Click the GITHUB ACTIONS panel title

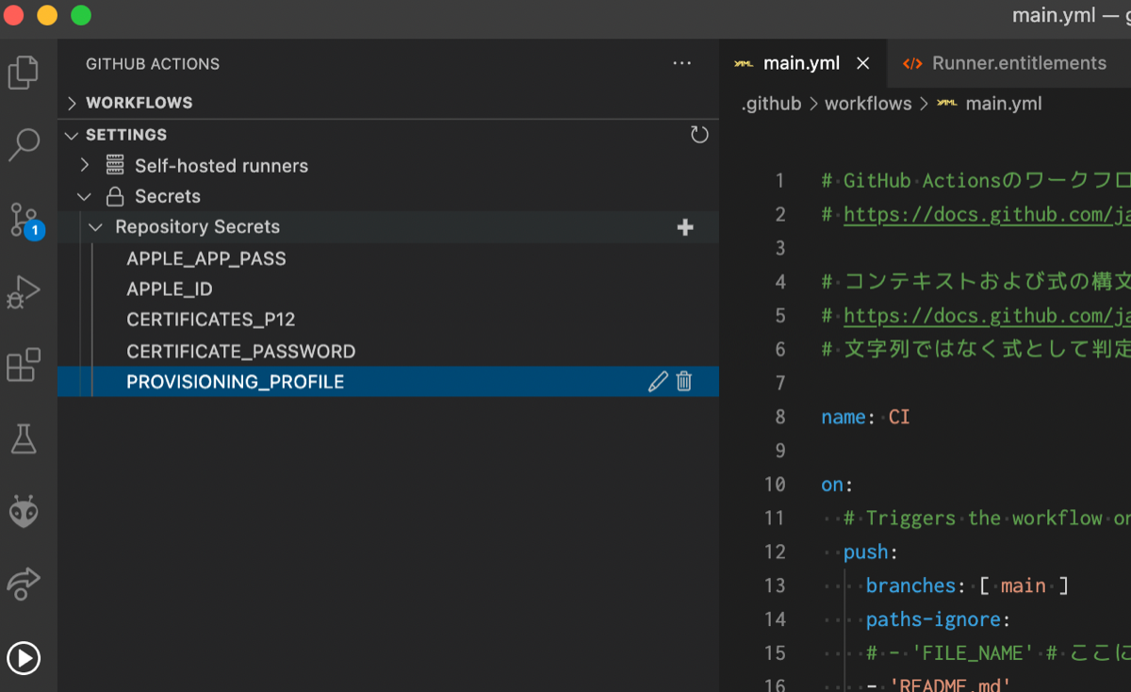click(153, 64)
